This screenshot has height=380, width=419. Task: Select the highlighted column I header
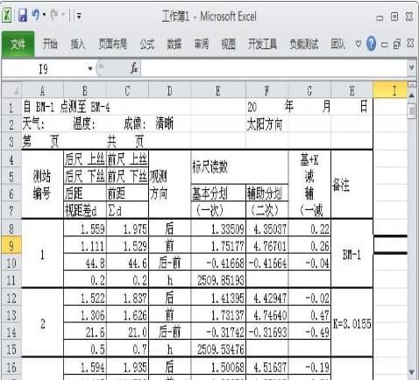pos(390,90)
